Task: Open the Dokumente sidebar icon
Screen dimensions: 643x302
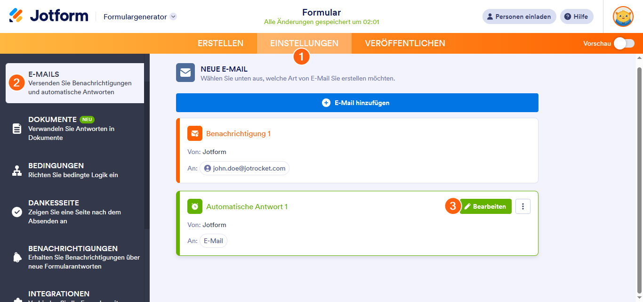Action: [x=17, y=129]
